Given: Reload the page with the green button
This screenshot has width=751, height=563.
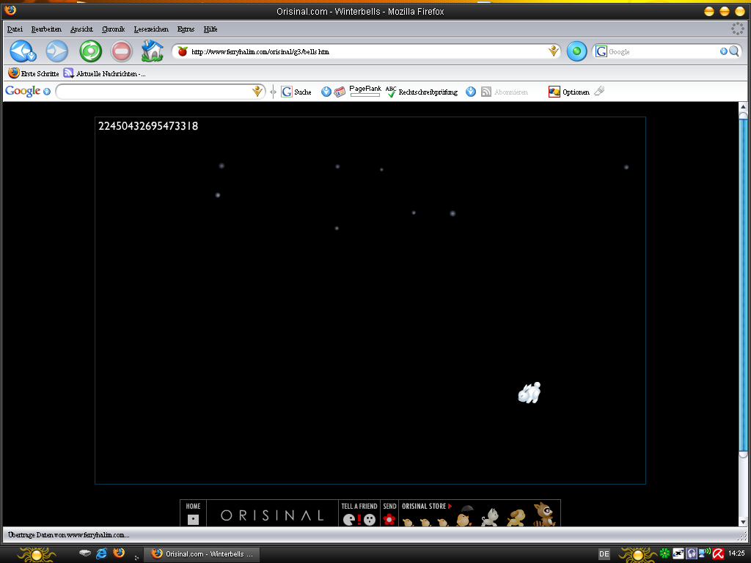Looking at the screenshot, I should click(x=90, y=51).
